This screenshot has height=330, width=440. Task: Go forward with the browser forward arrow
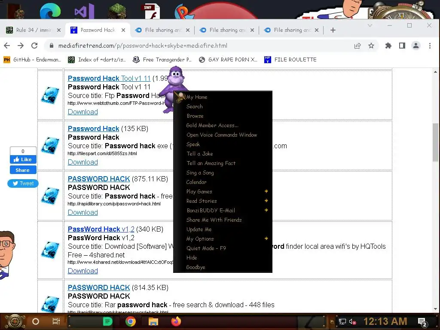pyautogui.click(x=21, y=46)
